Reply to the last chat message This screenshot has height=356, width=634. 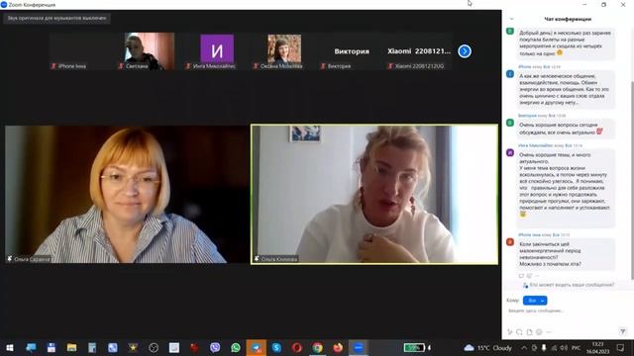(x=521, y=276)
